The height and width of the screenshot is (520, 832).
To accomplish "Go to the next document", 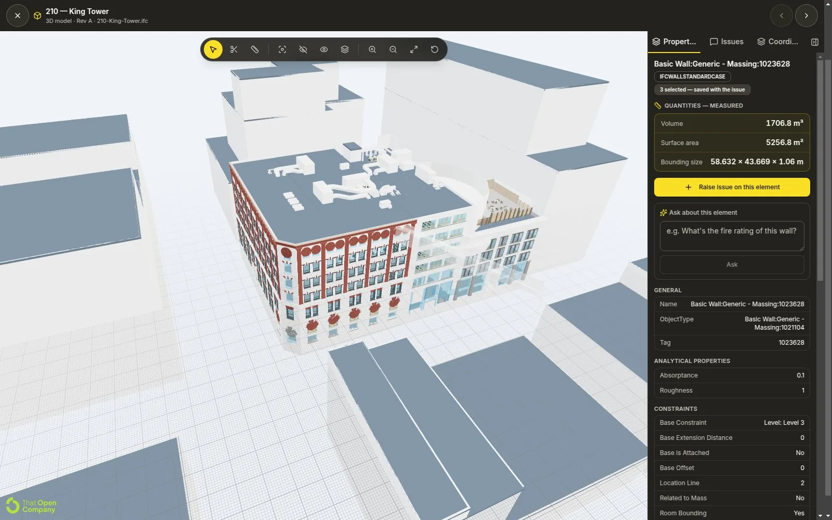I will 807,16.
